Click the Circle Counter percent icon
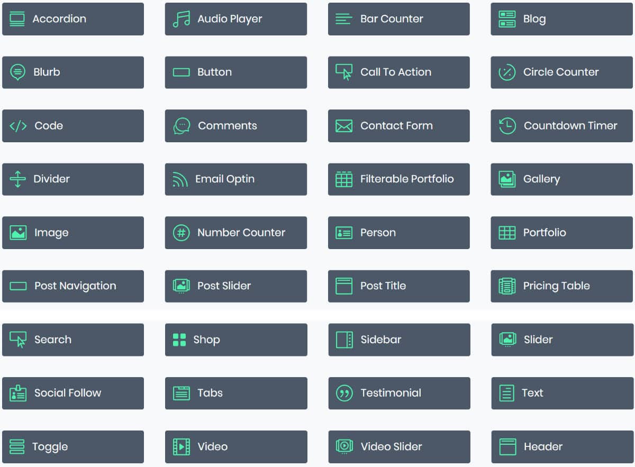The image size is (635, 467). coord(507,72)
